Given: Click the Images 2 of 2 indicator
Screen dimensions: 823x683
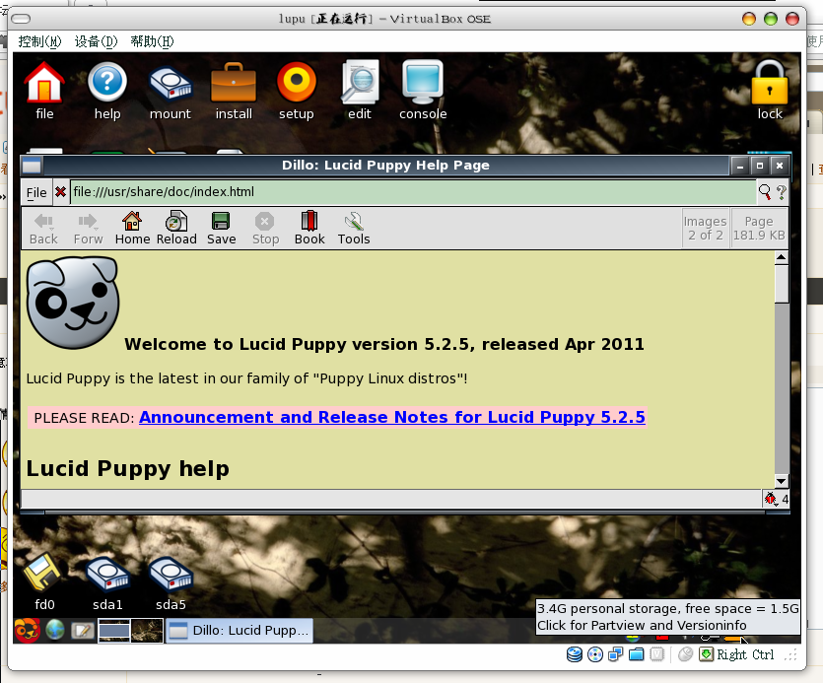Looking at the screenshot, I should tap(706, 229).
